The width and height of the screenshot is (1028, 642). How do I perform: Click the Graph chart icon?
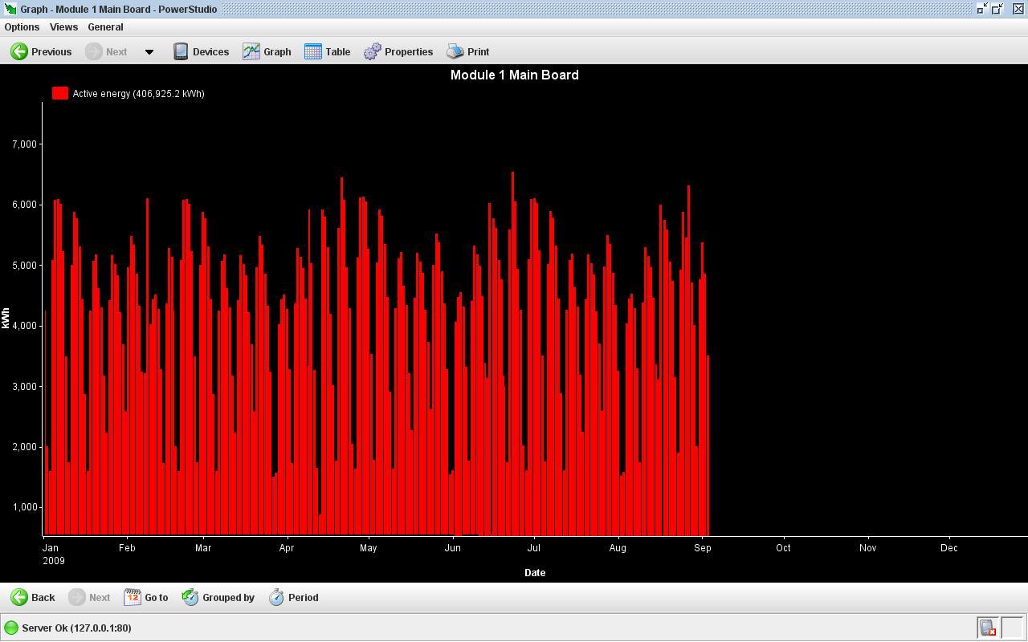tap(251, 51)
